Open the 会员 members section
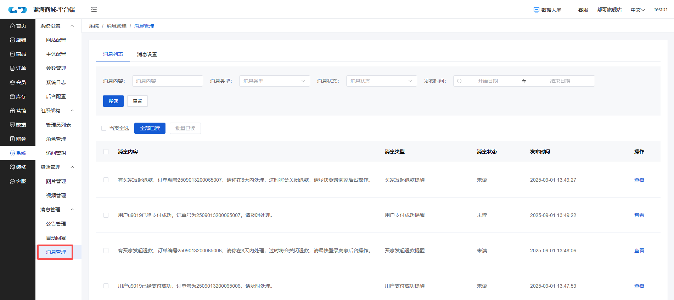Image resolution: width=674 pixels, height=300 pixels. tap(18, 82)
